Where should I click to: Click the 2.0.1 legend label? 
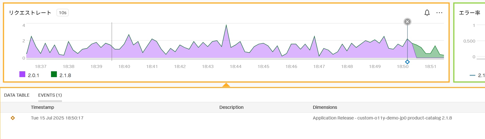[33, 75]
